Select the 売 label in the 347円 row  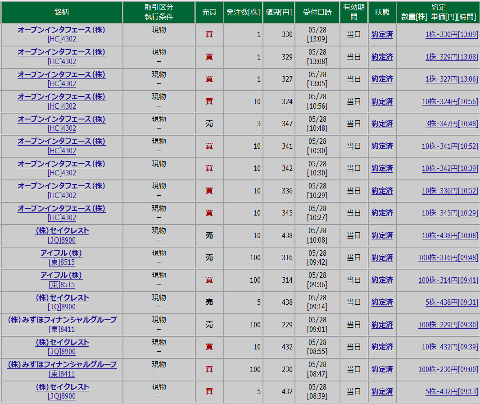pos(209,124)
